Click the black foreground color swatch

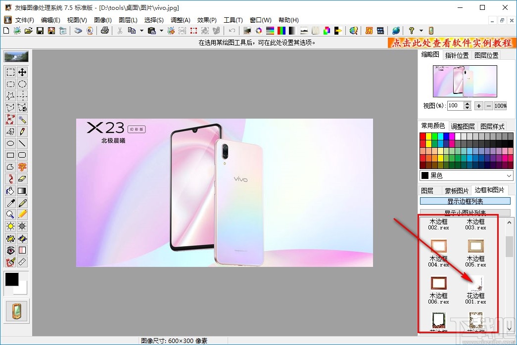pos(11,279)
